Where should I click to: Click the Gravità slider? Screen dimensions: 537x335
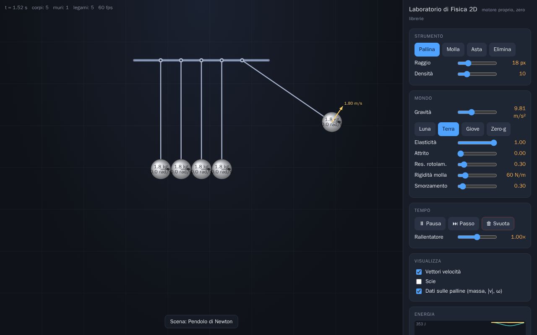coord(477,112)
